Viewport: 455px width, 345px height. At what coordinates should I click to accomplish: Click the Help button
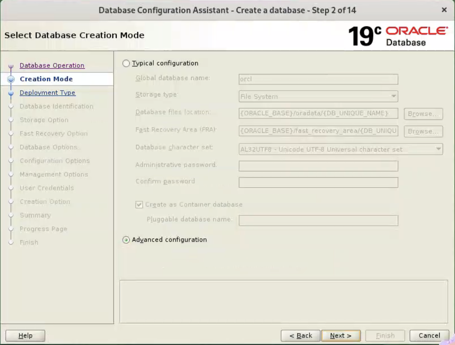25,336
